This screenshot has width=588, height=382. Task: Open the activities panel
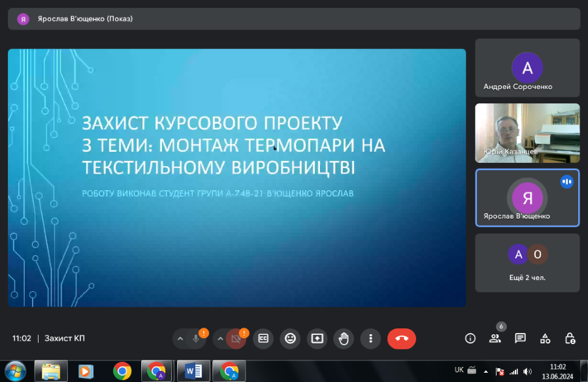(545, 338)
